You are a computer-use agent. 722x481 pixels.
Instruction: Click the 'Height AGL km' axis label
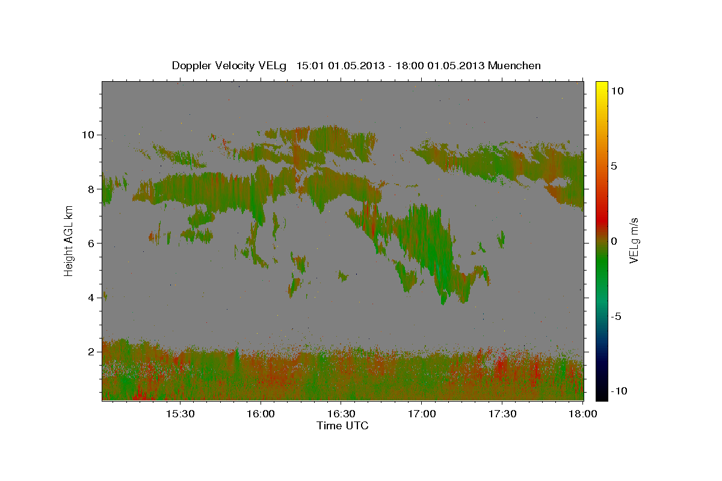click(69, 240)
